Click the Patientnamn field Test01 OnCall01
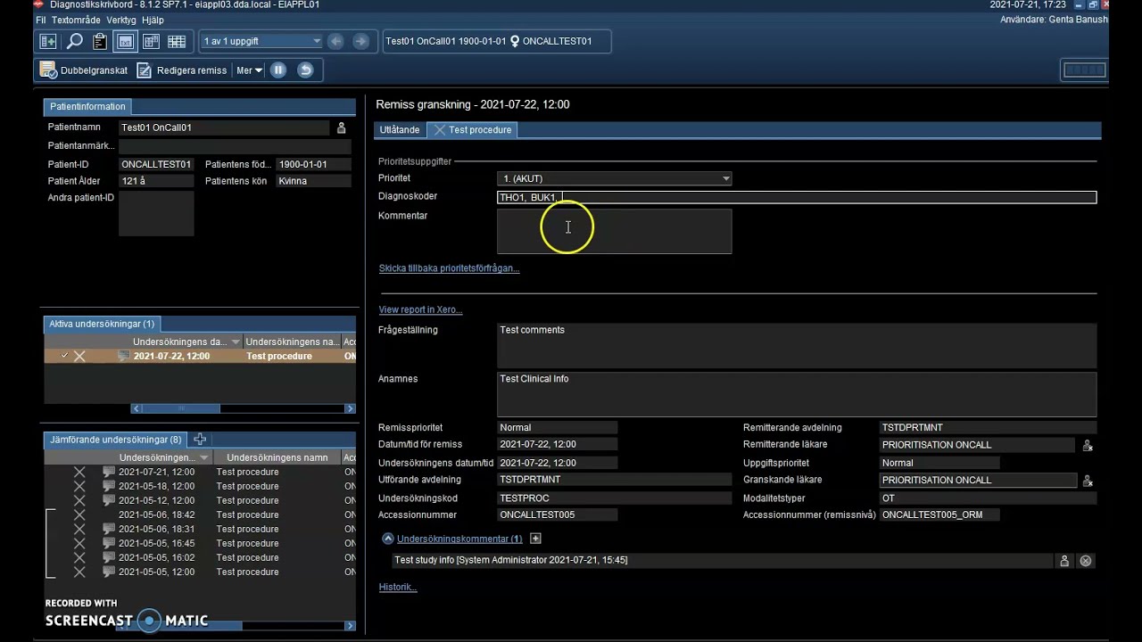Screen dimensions: 1142x642 (x=224, y=128)
